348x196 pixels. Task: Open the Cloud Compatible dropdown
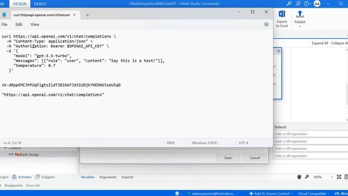coord(328,194)
